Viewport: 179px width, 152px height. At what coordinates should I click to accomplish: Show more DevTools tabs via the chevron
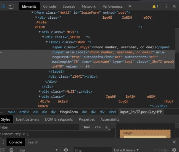point(130,6)
